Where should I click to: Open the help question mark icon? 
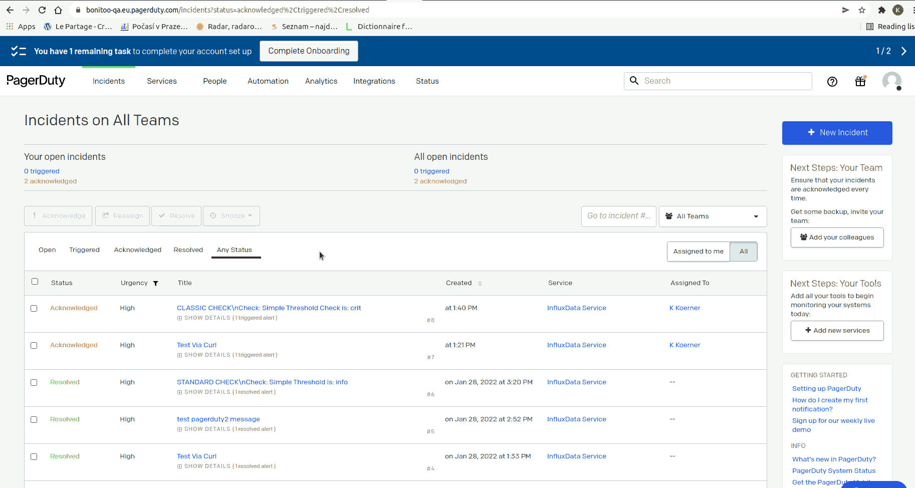click(832, 81)
